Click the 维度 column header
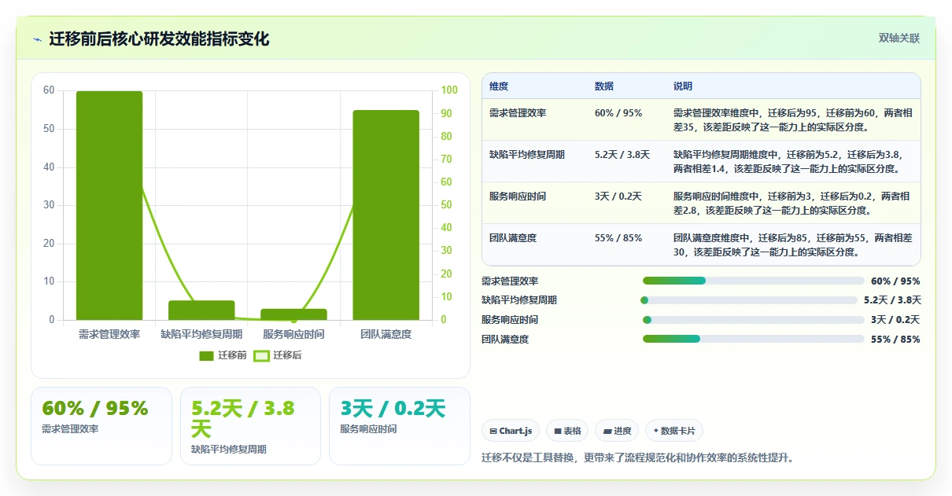 (x=499, y=86)
